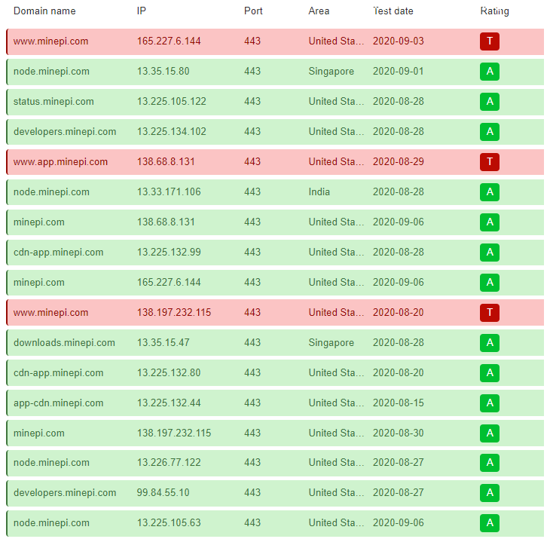This screenshot has height=542, width=550.
Task: Select cdn-app.minepi.com dated 2020-08-20
Action: pyautogui.click(x=59, y=373)
